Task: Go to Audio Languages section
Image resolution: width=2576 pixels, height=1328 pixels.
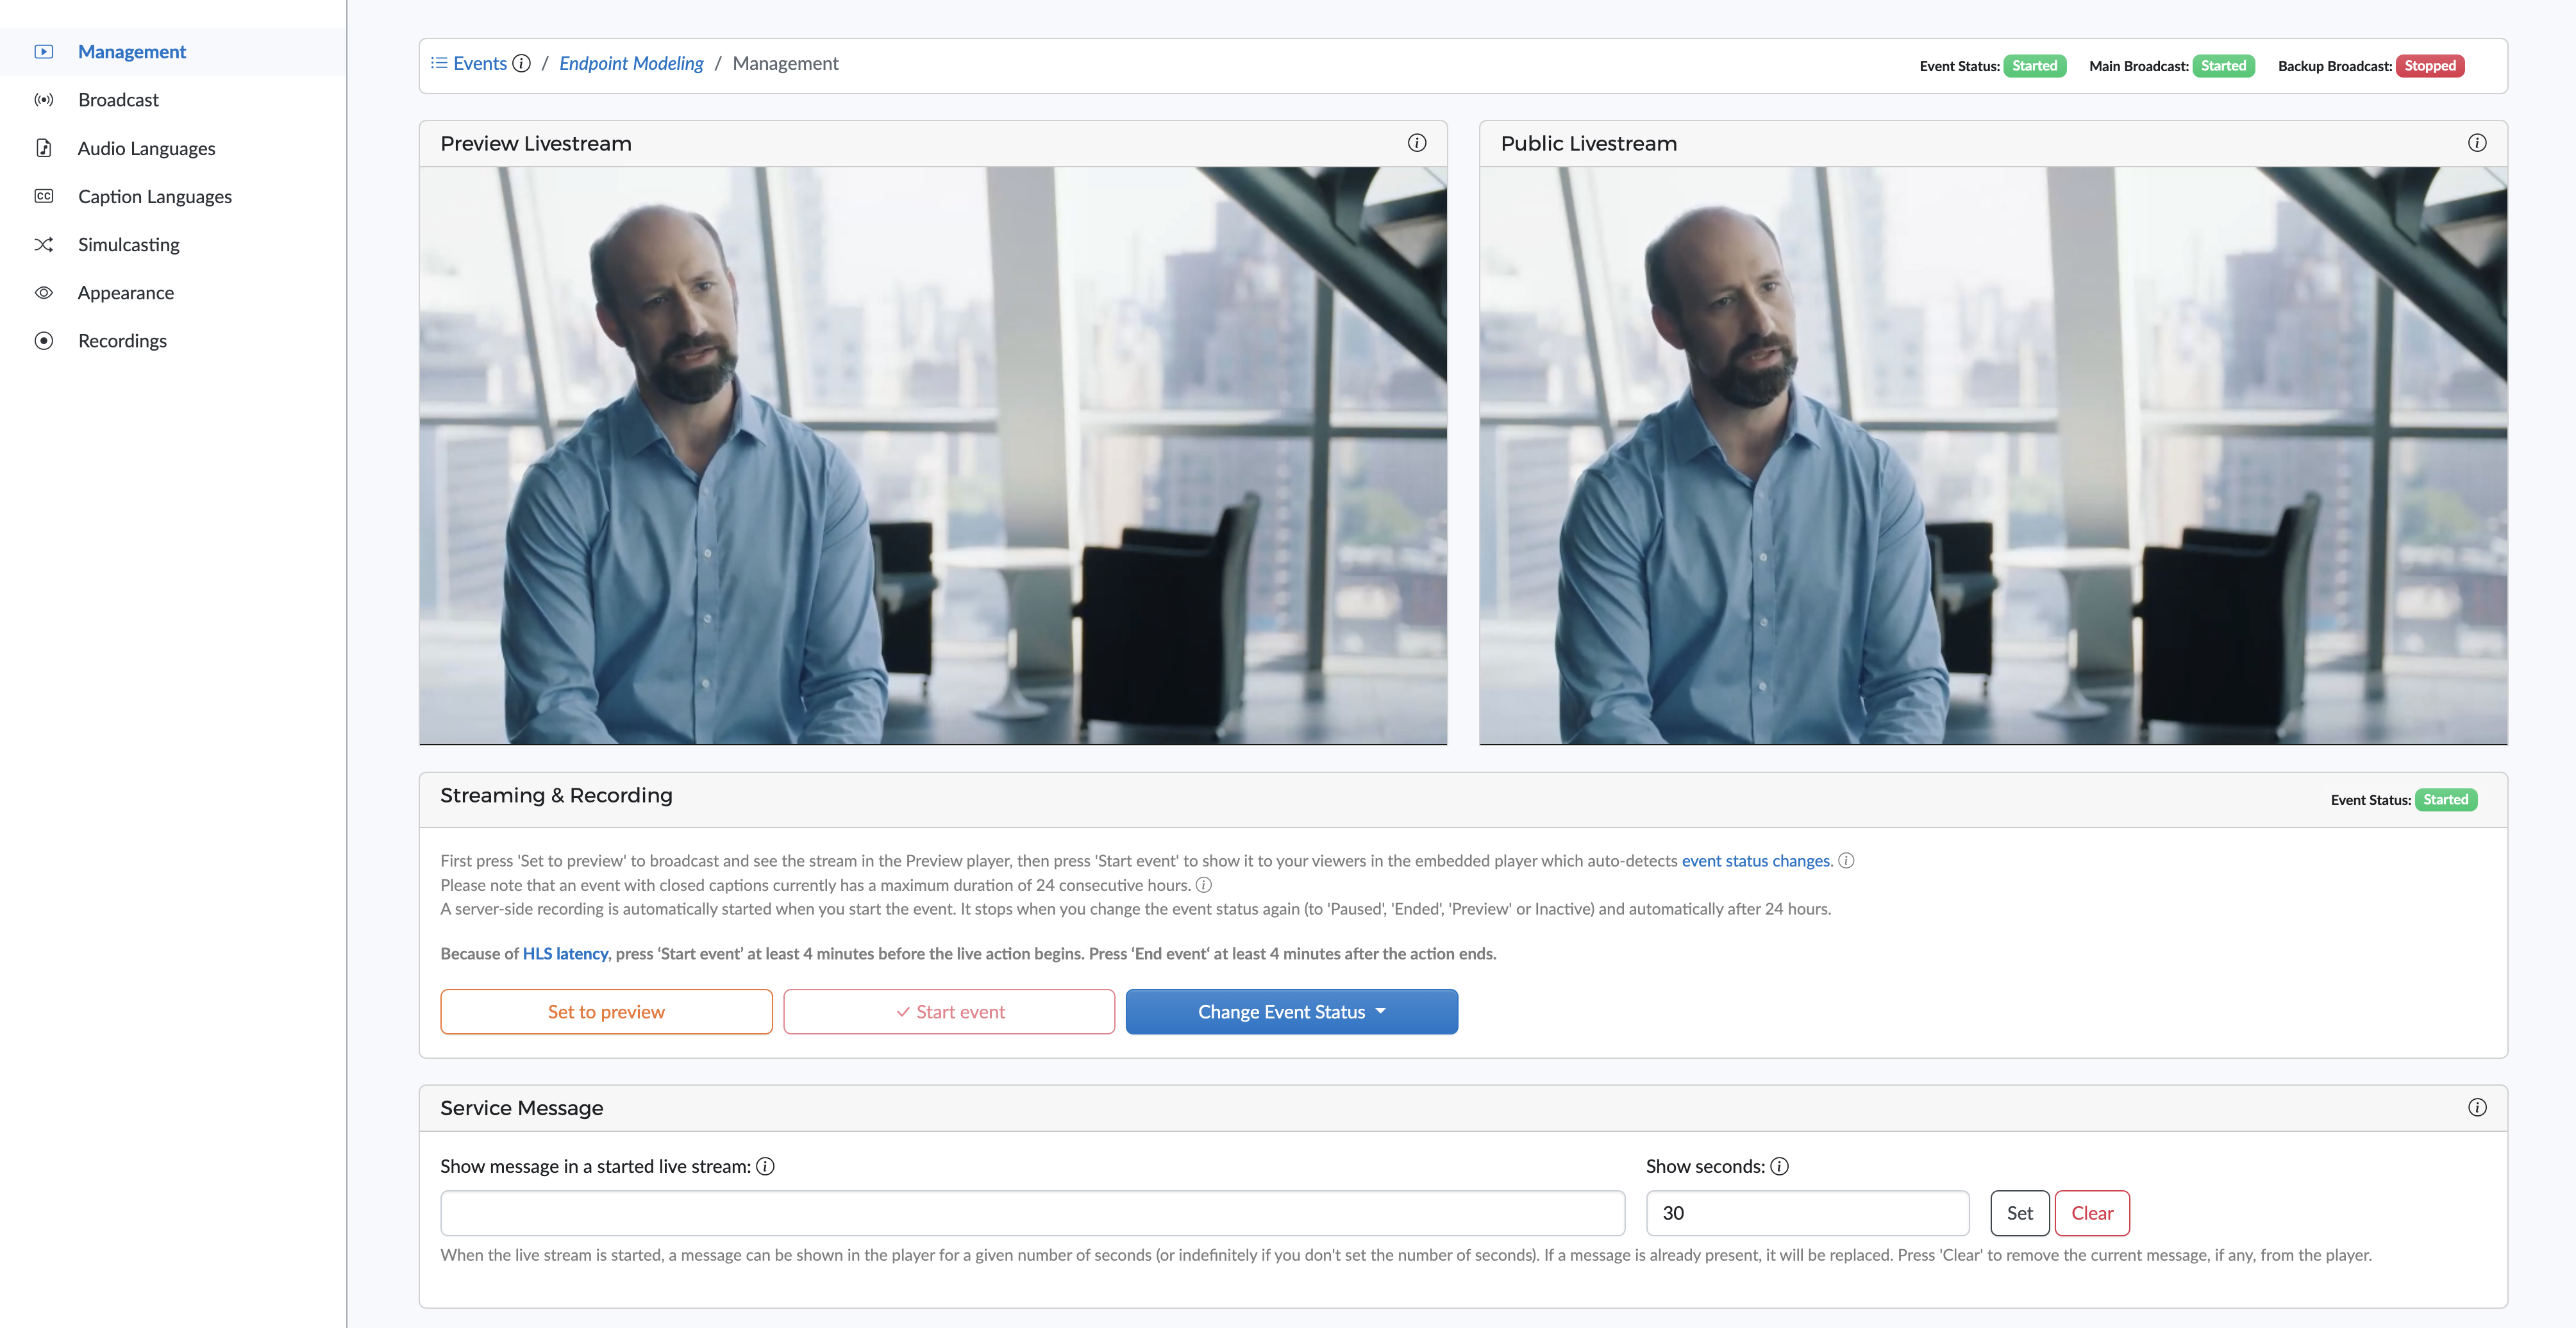Action: [172, 148]
